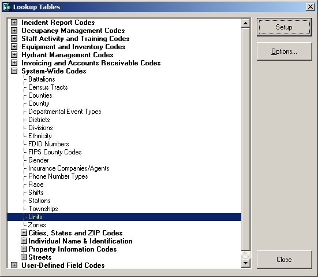Expand the Streets subcategory
318x277 pixels.
coord(24,257)
